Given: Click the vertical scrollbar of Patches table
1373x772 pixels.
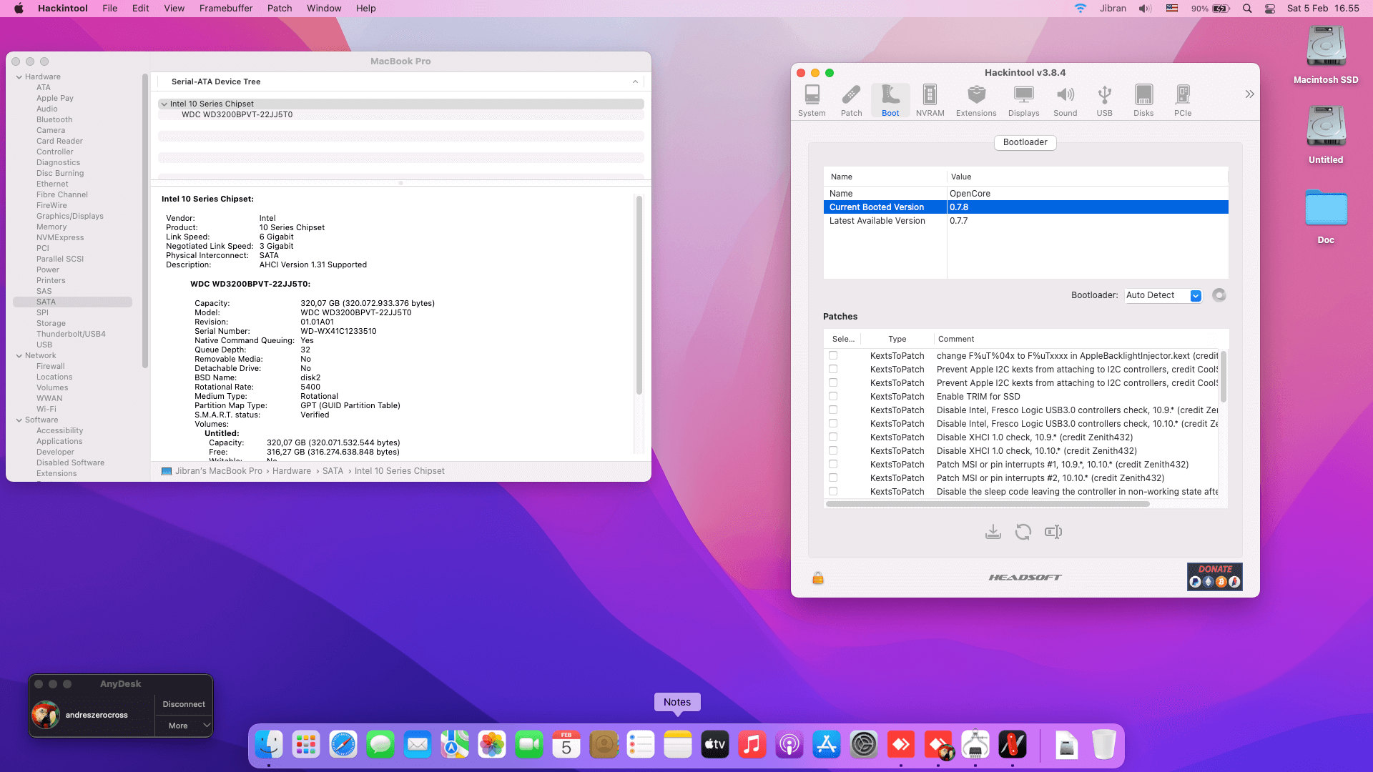Looking at the screenshot, I should coord(1223,377).
